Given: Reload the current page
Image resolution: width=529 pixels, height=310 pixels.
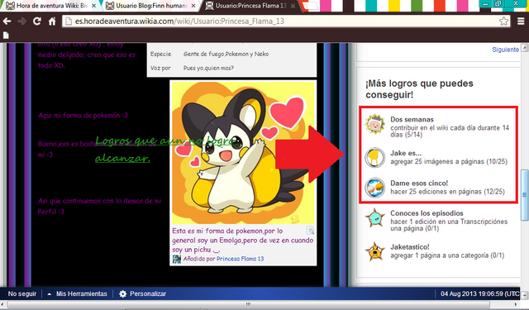Looking at the screenshot, I should click(36, 21).
